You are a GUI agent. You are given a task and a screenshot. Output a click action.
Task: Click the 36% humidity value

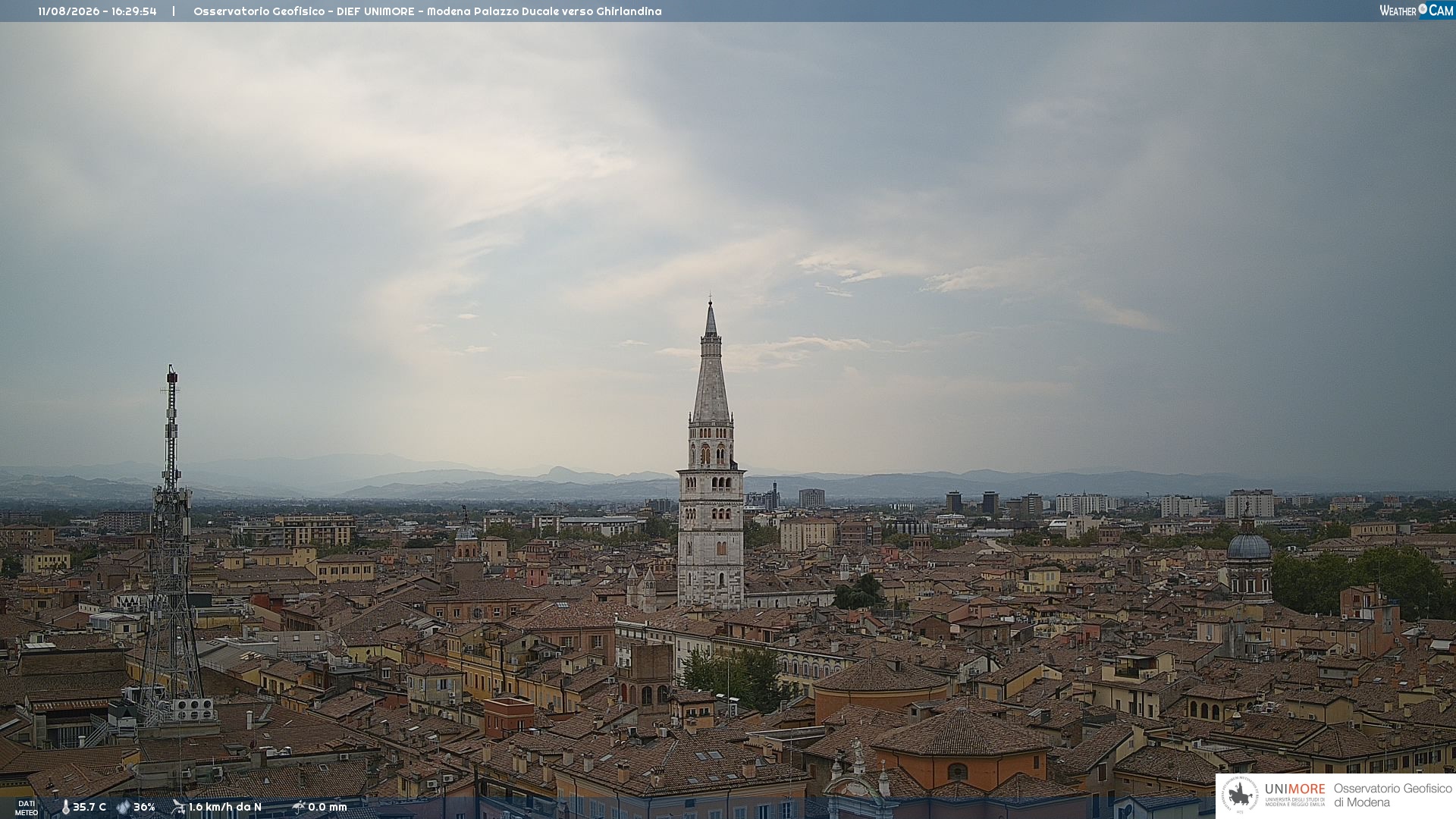144,808
